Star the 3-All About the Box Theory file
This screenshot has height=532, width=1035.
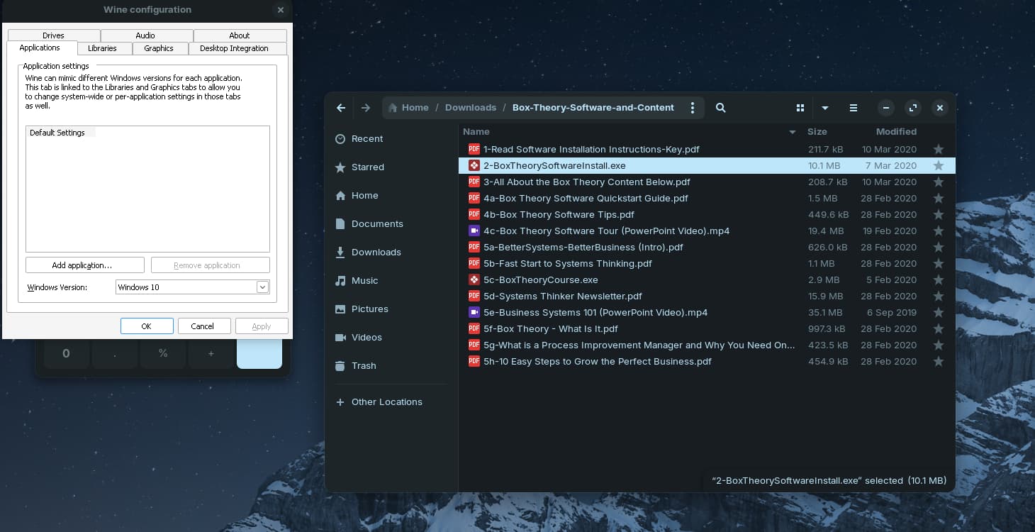pyautogui.click(x=939, y=182)
